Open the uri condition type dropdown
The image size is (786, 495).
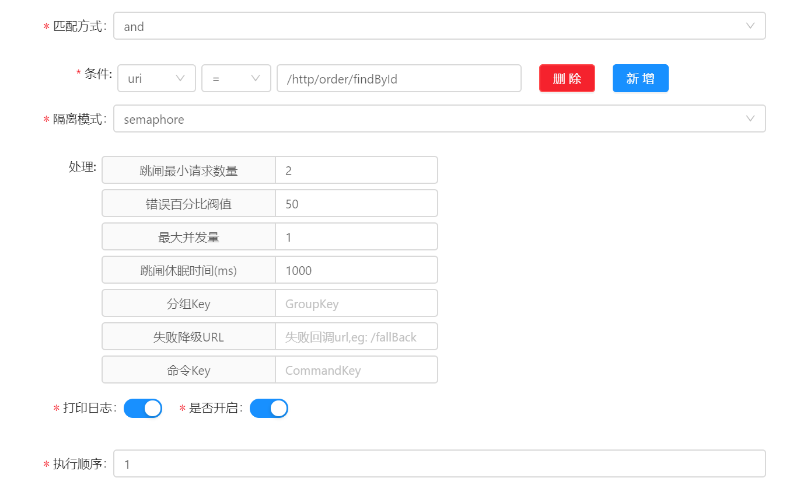[156, 78]
